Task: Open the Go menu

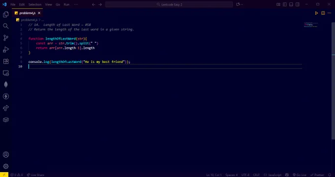Action: pos(58,4)
